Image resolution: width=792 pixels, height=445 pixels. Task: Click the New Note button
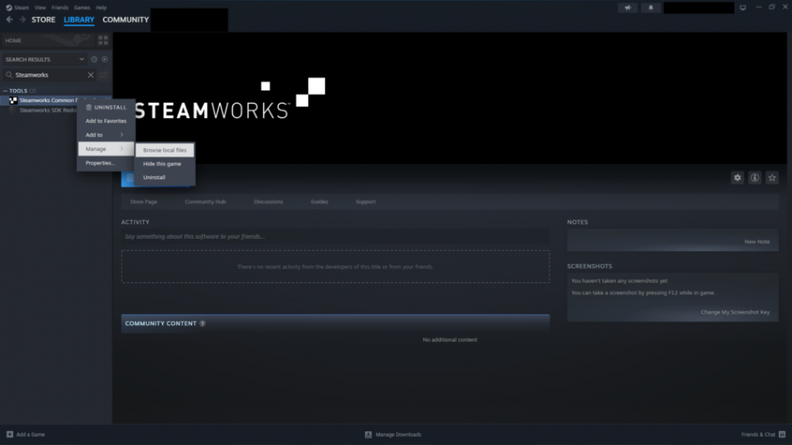756,241
